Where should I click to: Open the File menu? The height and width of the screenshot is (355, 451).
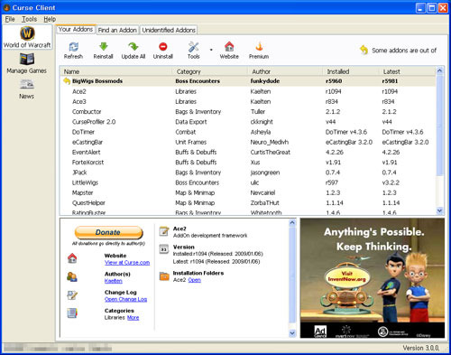10,19
